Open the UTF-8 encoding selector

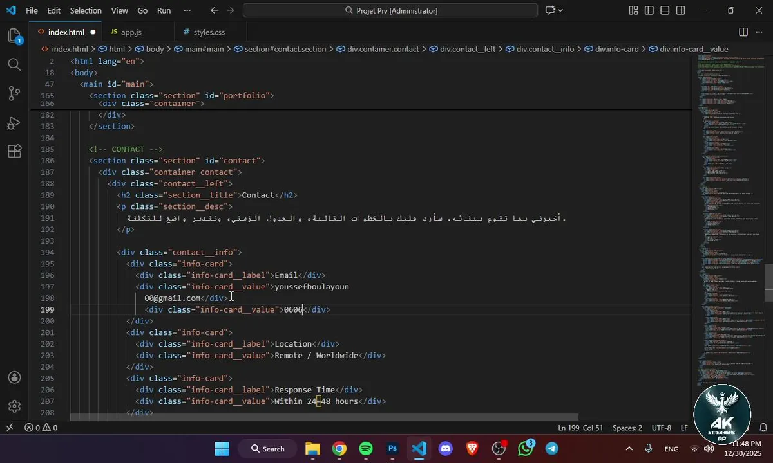tap(661, 428)
